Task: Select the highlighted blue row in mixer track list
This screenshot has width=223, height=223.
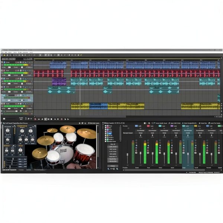Action: coord(110,134)
